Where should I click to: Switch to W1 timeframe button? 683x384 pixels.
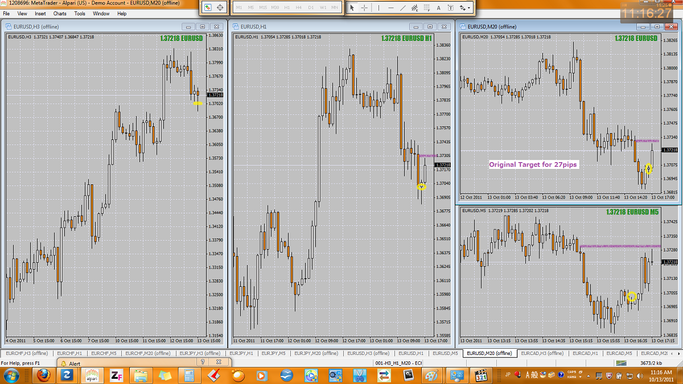(323, 8)
